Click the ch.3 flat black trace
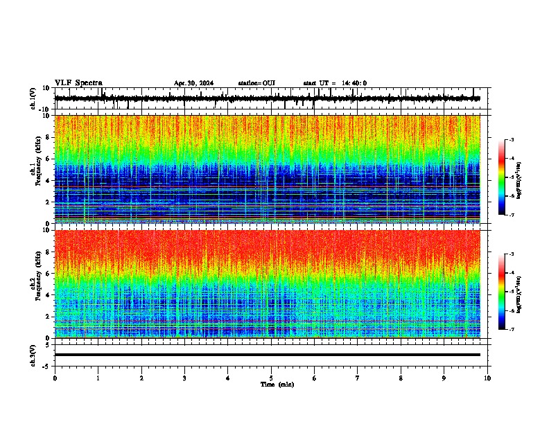Viewport: 549px width, 424px height. coord(268,355)
